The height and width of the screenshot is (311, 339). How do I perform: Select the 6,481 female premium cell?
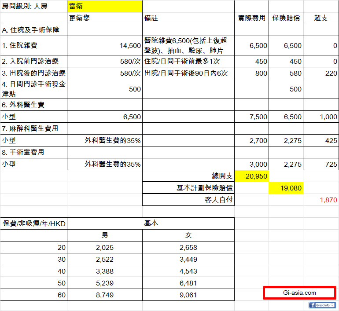(x=188, y=283)
